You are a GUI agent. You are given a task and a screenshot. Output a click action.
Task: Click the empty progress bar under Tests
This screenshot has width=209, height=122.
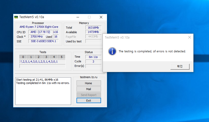point(42,66)
